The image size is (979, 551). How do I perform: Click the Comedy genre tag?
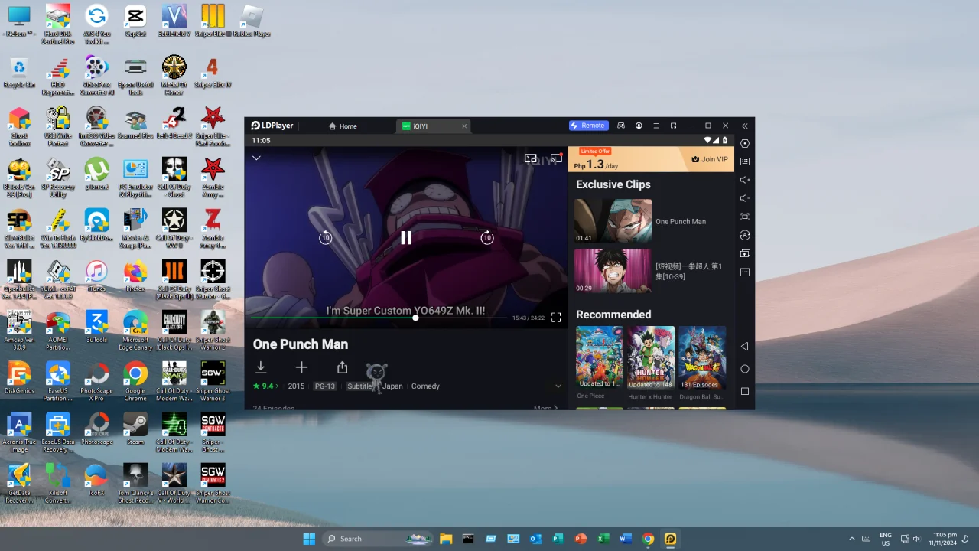[x=425, y=386]
